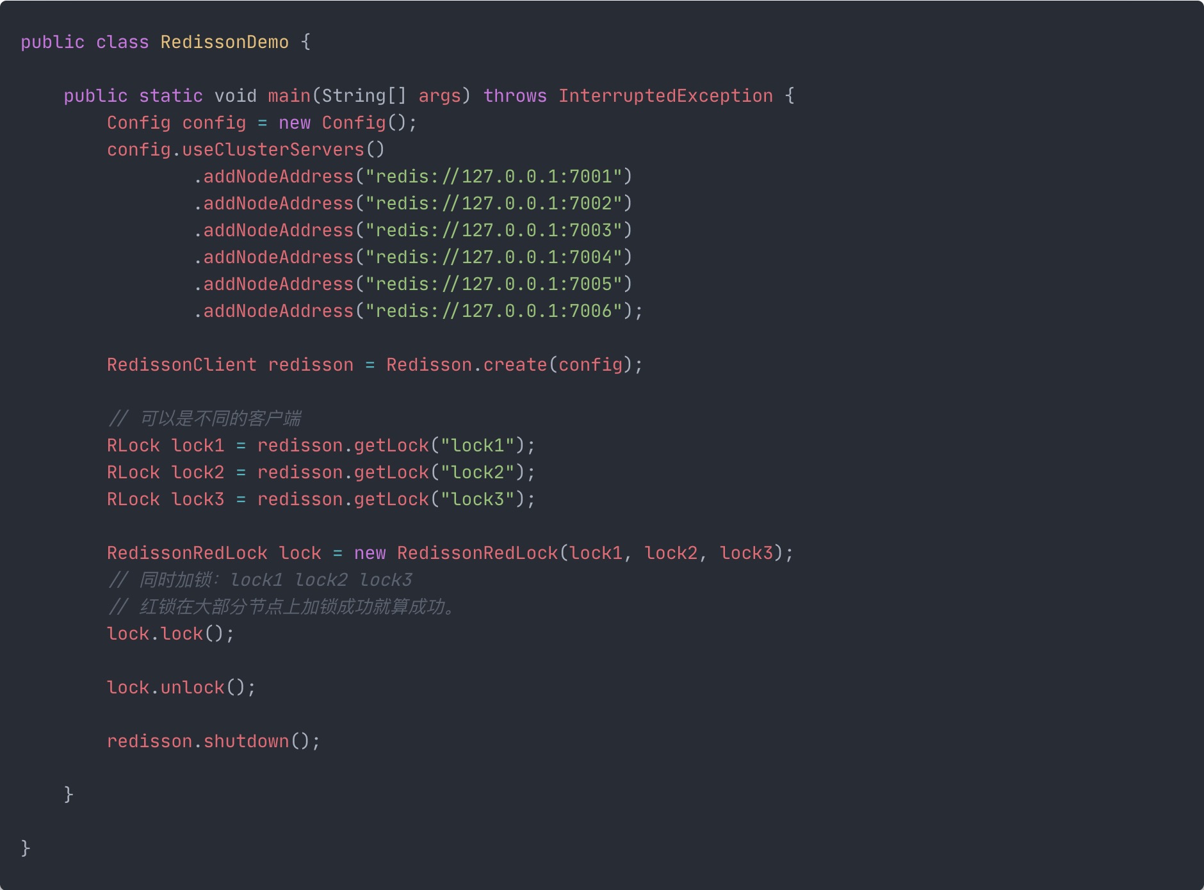
Task: Click the "RLock lock2" variable declaration
Action: pos(166,473)
